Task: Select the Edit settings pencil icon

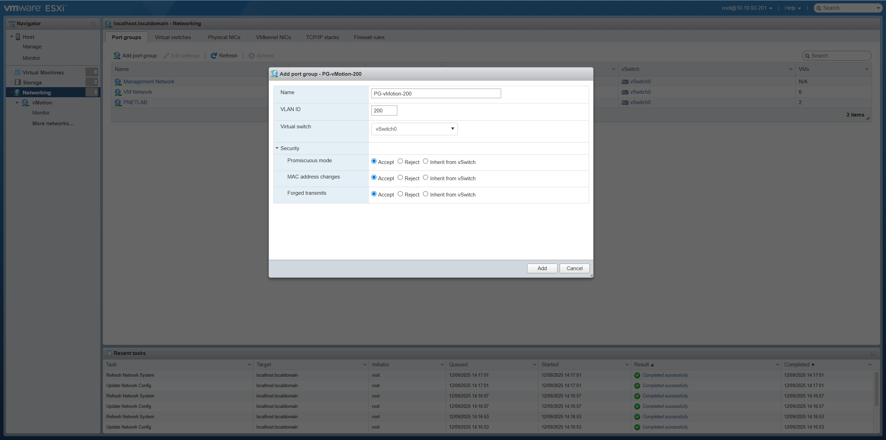Action: (166, 55)
